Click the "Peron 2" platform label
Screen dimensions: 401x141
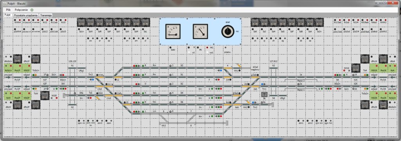pos(301,81)
